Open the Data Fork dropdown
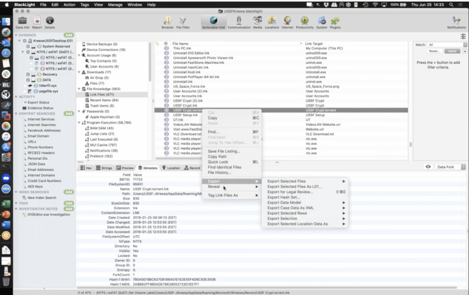Screen dimensions: 469x295 click(x=451, y=167)
